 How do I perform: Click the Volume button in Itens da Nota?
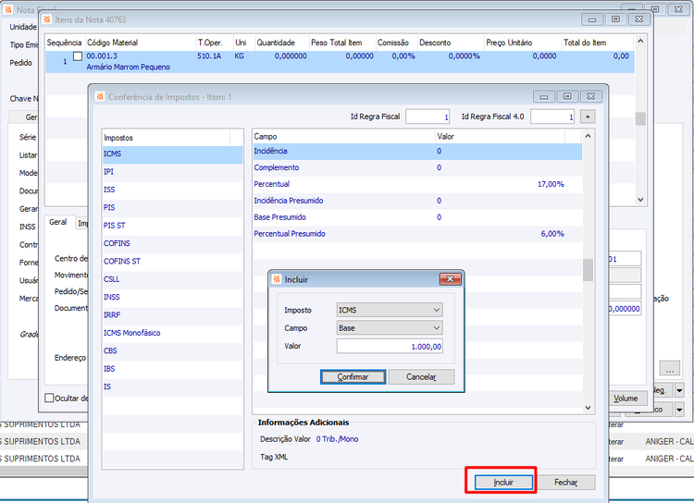point(627,399)
